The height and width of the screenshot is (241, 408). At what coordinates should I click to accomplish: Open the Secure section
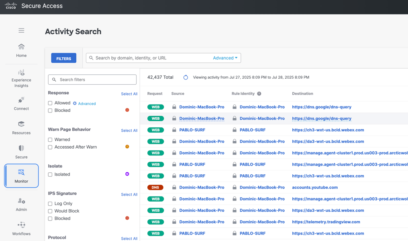tap(21, 152)
